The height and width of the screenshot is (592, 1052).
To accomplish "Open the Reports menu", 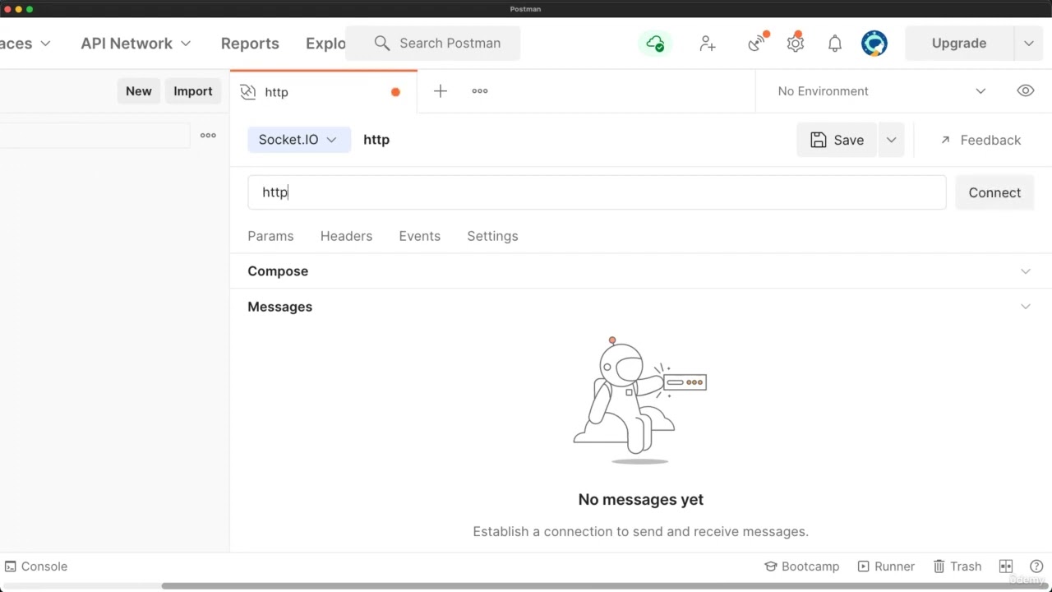I will pyautogui.click(x=250, y=44).
